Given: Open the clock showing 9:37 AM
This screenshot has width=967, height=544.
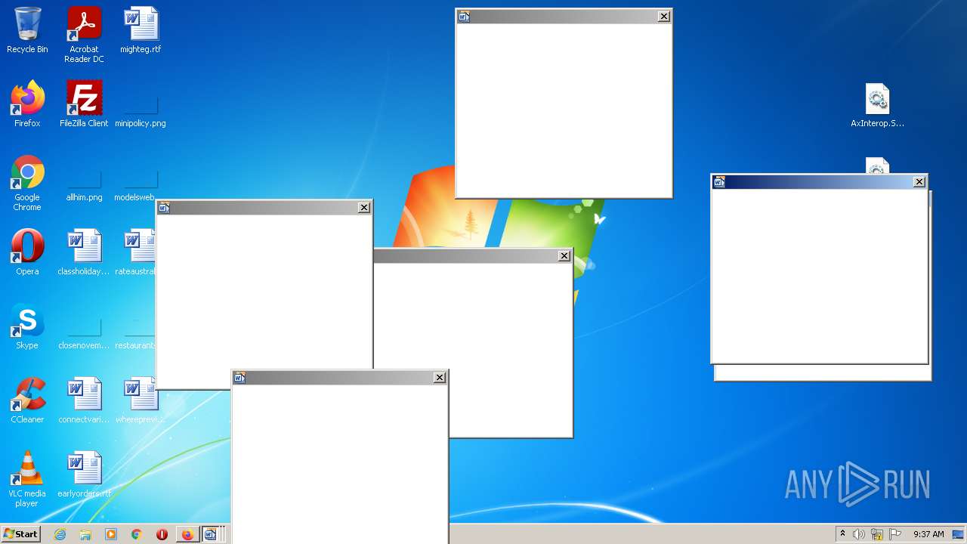Looking at the screenshot, I should click(928, 534).
